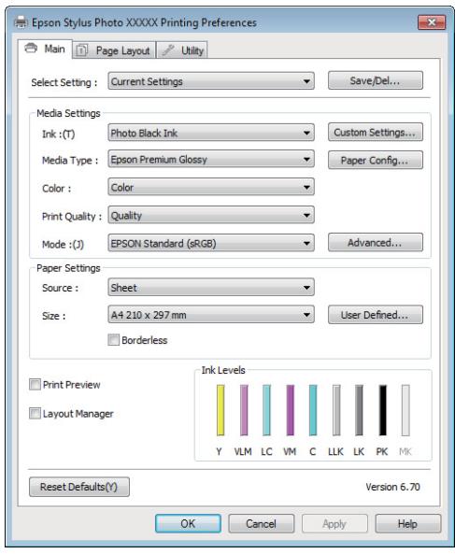Open the Select Setting dropdown
Image resolution: width=455 pixels, height=554 pixels.
pos(211,81)
